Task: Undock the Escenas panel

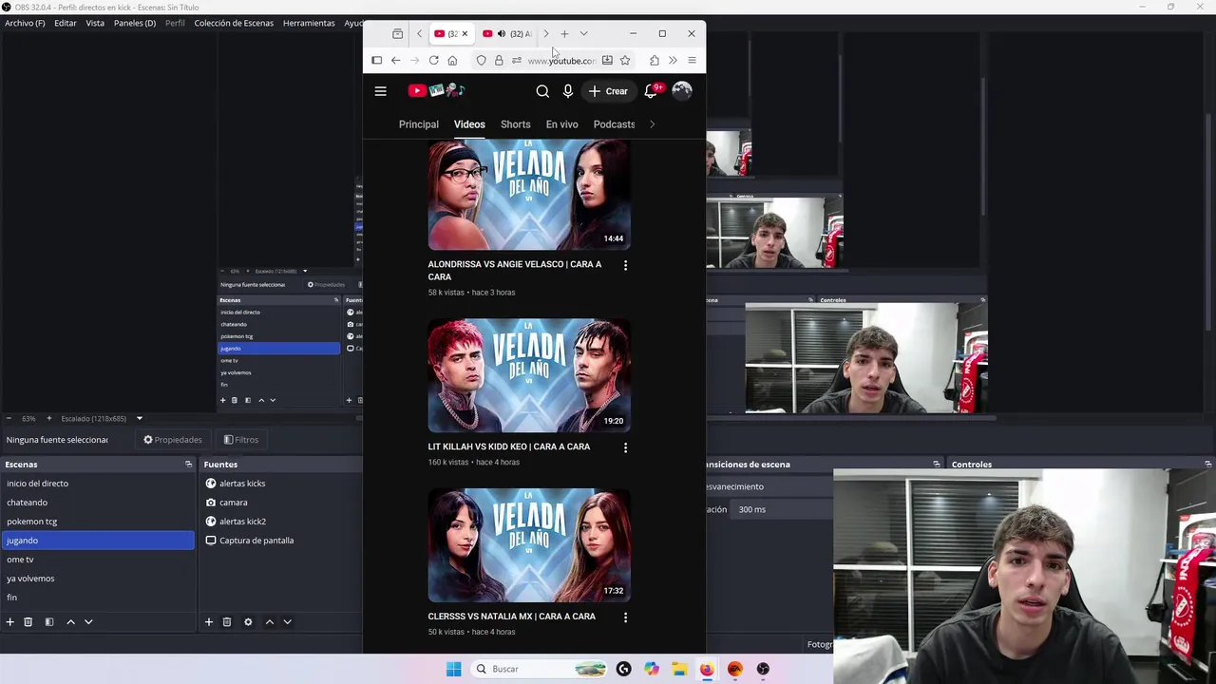Action: (188, 465)
